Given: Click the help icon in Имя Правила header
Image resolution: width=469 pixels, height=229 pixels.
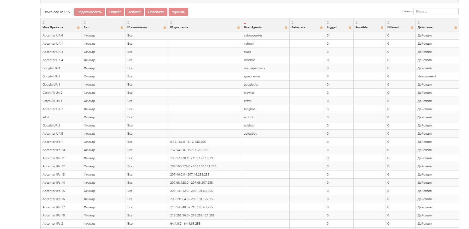Looking at the screenshot, I should coord(78,28).
